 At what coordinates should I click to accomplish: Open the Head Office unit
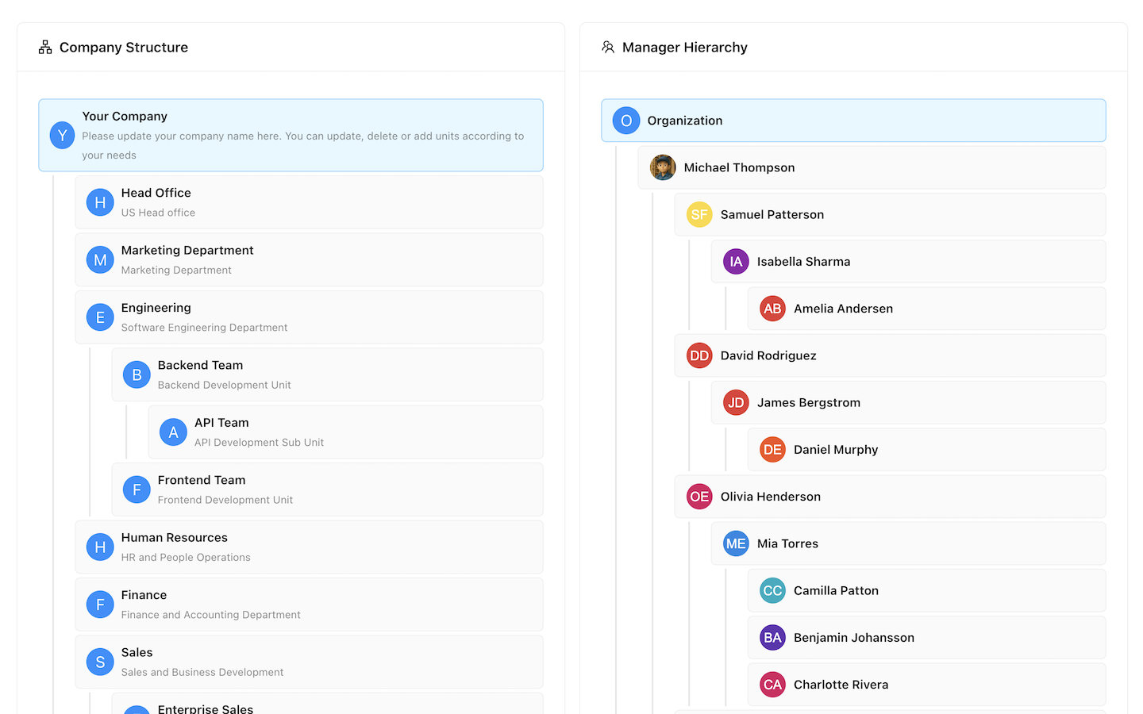pyautogui.click(x=309, y=202)
